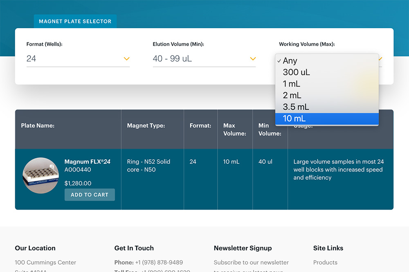Viewport: 409px width, 272px height.
Task: Add Magnum FLX 24 to cart
Action: (x=90, y=195)
